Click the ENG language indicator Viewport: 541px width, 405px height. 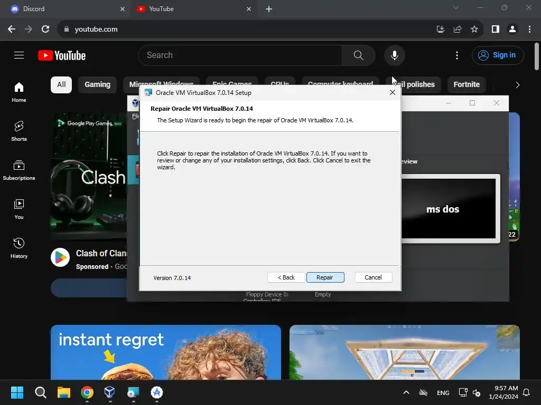pyautogui.click(x=443, y=392)
